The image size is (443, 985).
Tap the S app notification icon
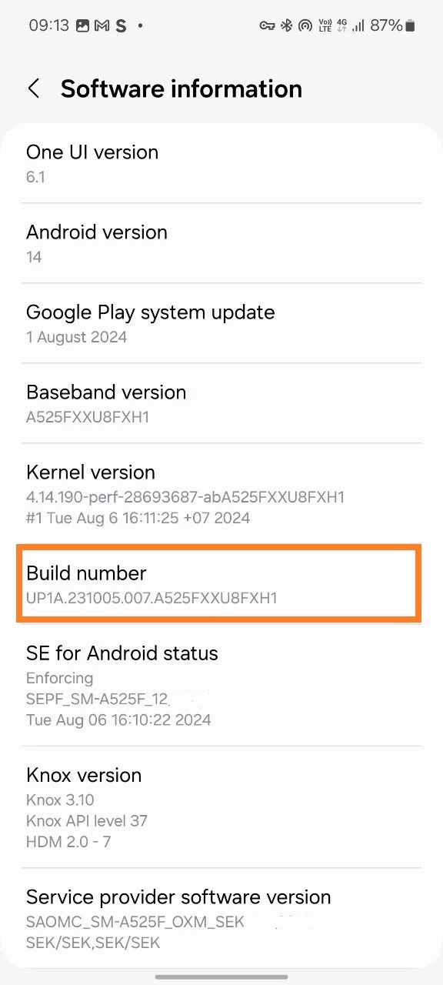pyautogui.click(x=121, y=25)
